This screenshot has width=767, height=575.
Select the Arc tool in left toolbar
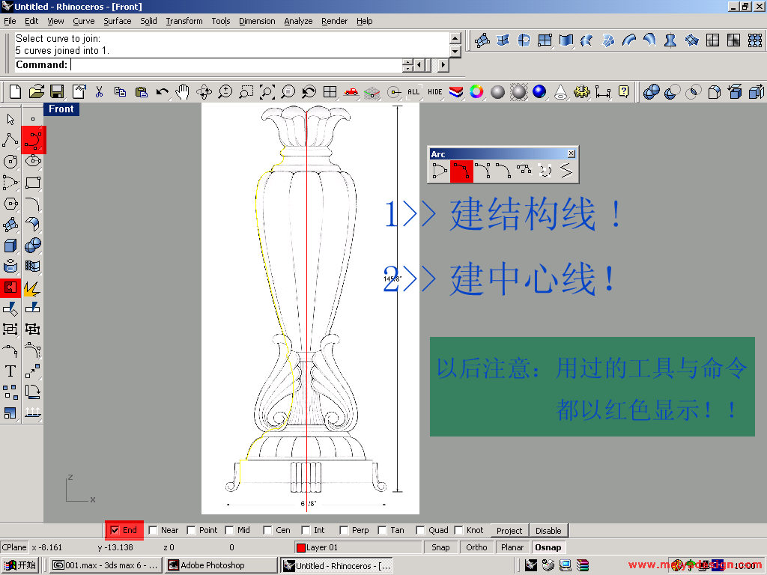32,140
